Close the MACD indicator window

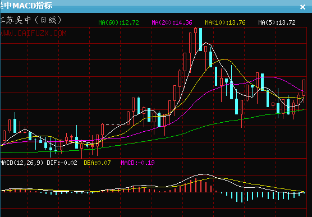tap(302, 7)
